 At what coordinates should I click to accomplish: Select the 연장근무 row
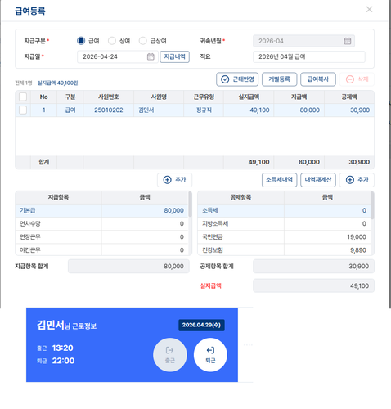101,237
